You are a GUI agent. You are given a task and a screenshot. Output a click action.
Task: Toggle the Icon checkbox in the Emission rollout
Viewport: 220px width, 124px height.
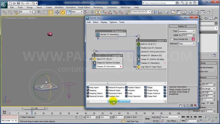coord(208,103)
